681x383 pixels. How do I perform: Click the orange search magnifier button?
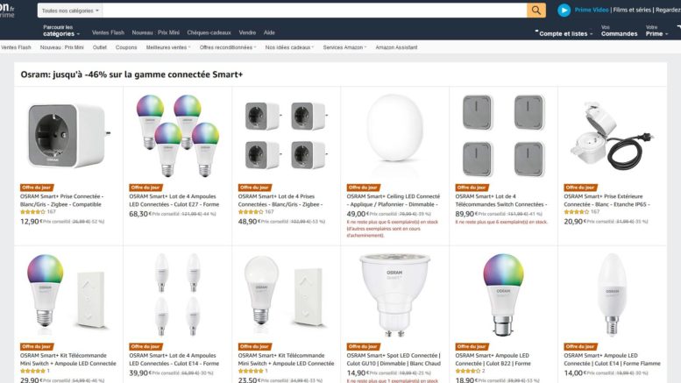[x=536, y=11]
